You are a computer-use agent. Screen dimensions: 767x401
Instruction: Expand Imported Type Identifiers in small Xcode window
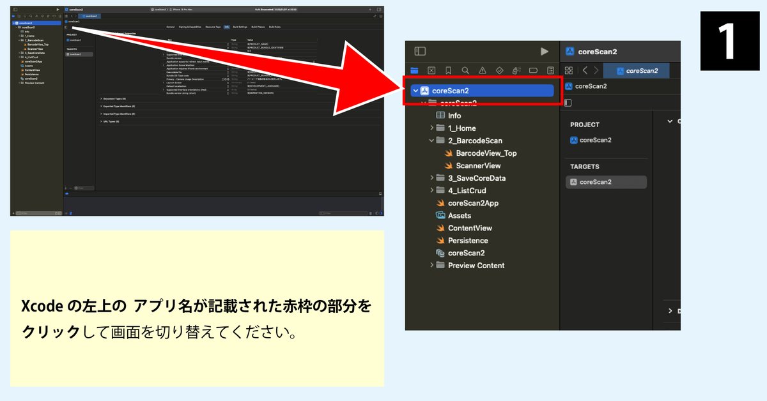coord(101,113)
